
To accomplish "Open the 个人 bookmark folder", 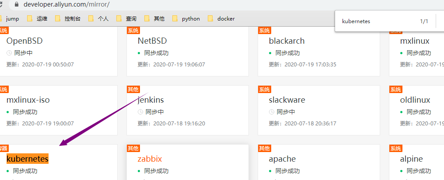I will click(x=98, y=19).
